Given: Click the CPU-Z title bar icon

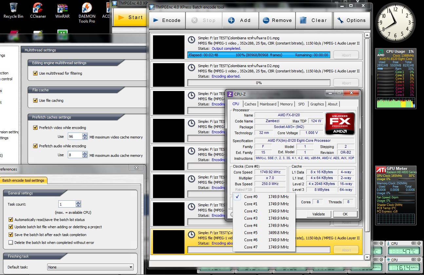Looking at the screenshot, I should coord(230,94).
